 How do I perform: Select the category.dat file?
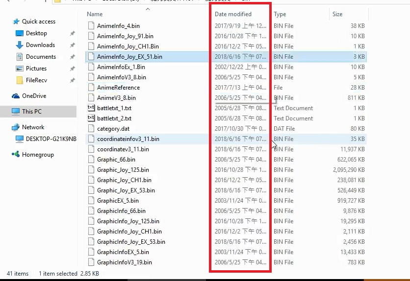click(x=113, y=129)
